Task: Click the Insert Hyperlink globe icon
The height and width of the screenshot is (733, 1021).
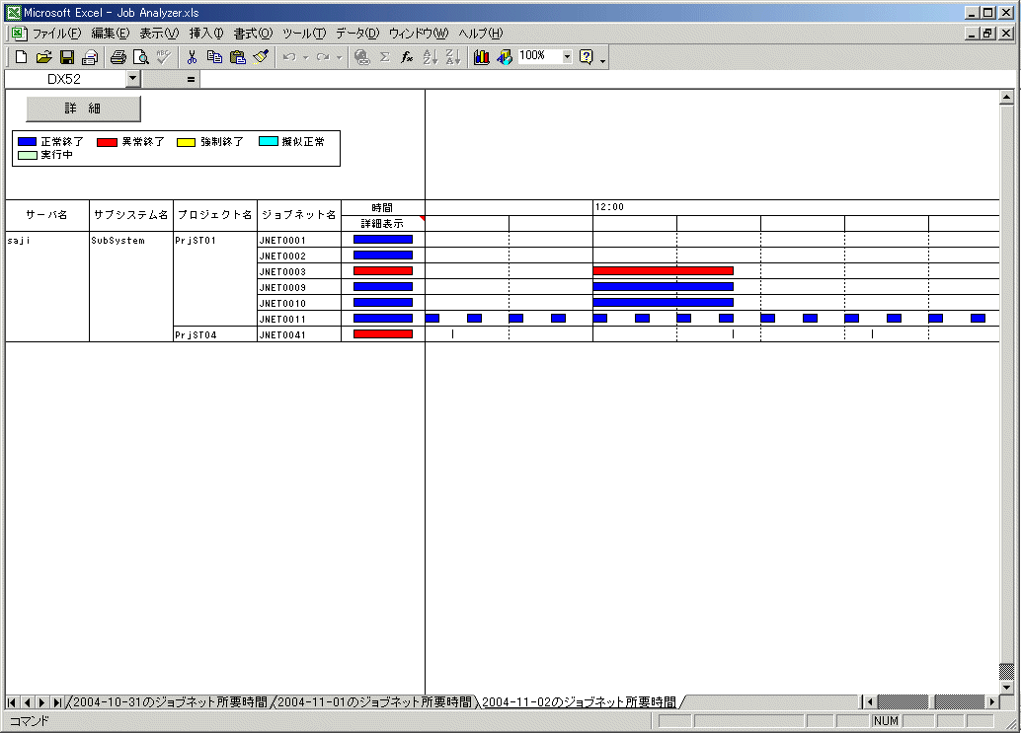Action: click(362, 57)
